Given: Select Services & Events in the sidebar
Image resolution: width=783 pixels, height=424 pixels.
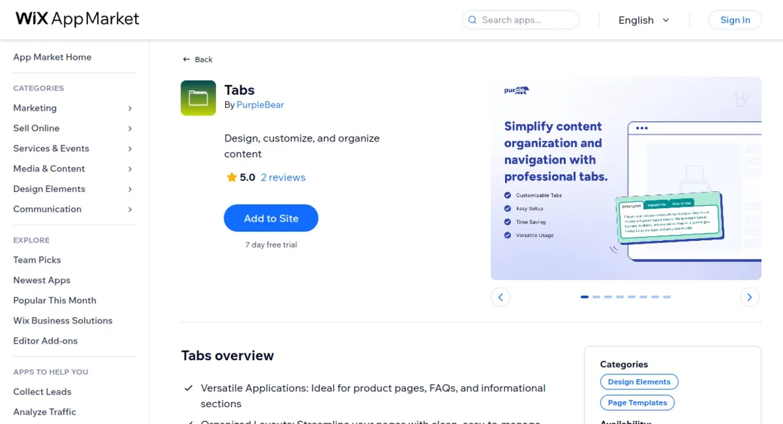Looking at the screenshot, I should click(51, 148).
